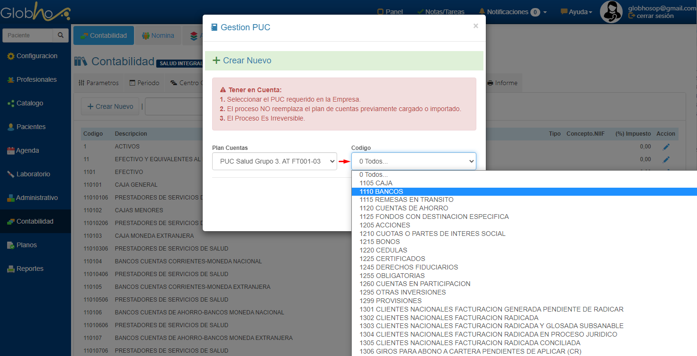Collapse the Codigo dropdown selector
Screen dimensions: 697x356
pos(413,162)
